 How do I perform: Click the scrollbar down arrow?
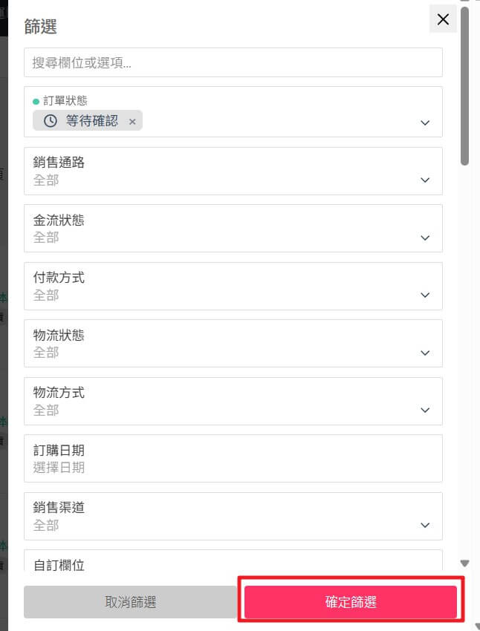click(465, 563)
